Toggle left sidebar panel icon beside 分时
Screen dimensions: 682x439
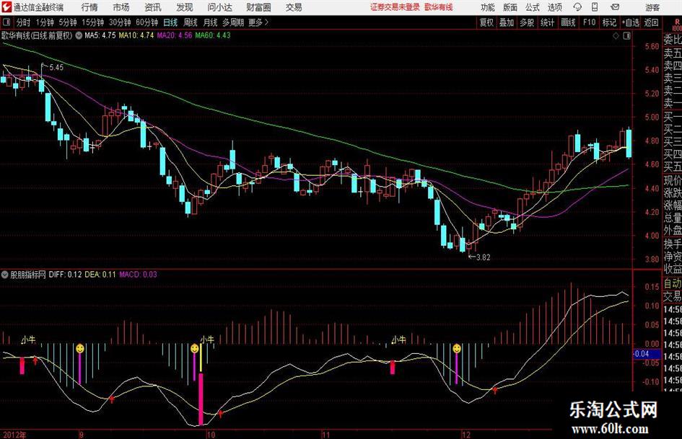6,22
